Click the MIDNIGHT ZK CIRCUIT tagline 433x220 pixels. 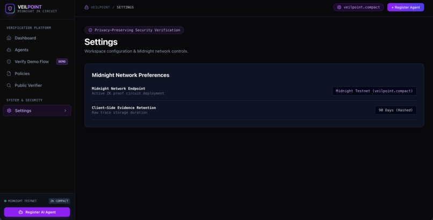(x=37, y=11)
